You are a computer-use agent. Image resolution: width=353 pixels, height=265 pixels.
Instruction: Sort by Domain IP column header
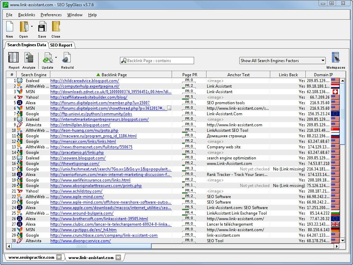point(323,75)
